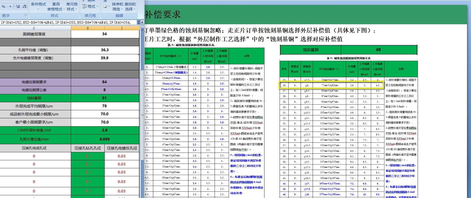
Task: Increase decimal places button
Action: (18, 6)
